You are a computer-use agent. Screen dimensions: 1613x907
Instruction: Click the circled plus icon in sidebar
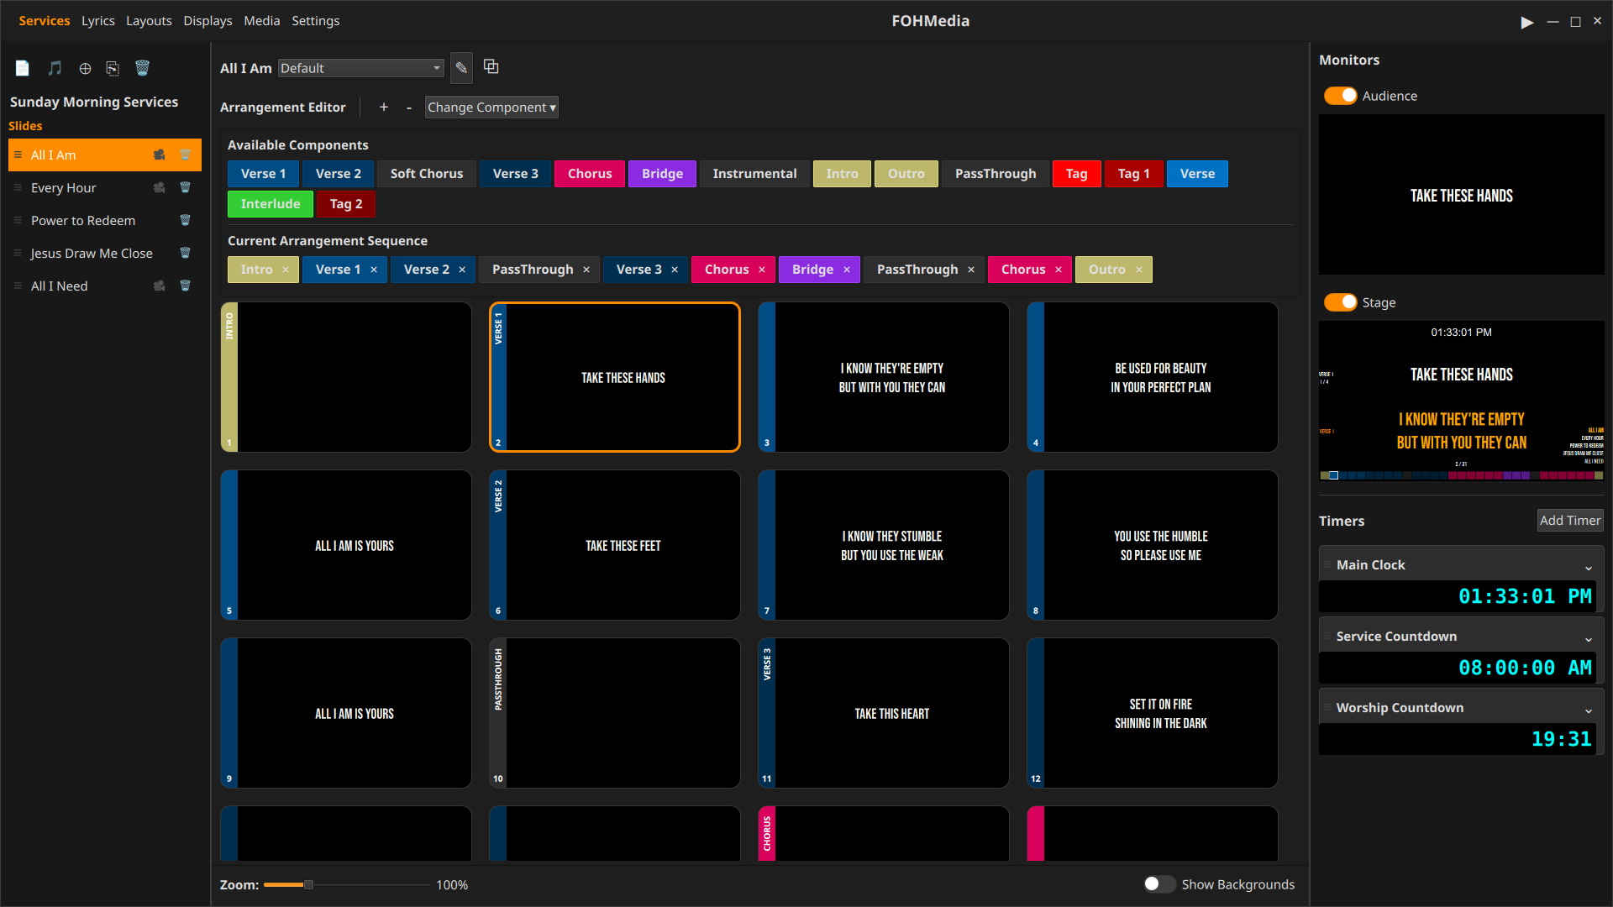[x=85, y=68]
